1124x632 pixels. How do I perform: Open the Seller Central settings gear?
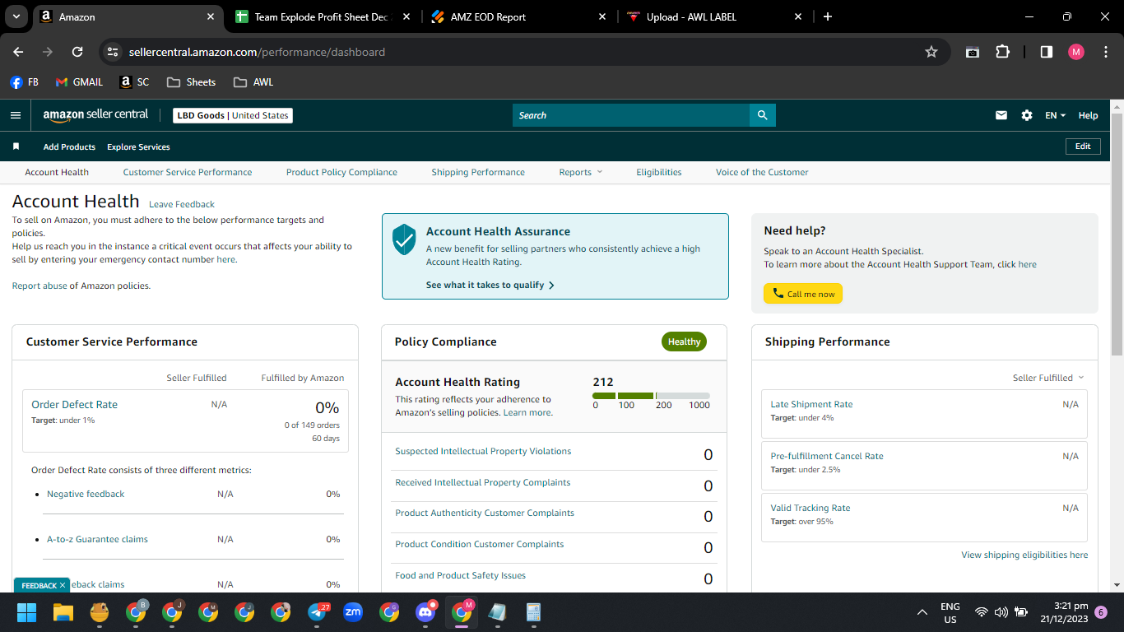[x=1027, y=115]
